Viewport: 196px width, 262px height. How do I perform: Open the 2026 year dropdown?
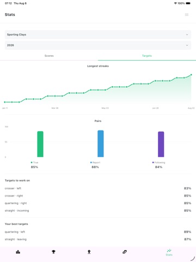[98, 45]
